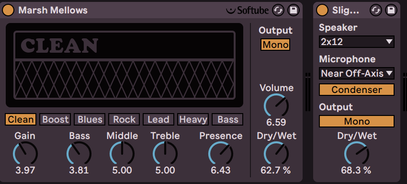This screenshot has height=184, width=407.
Task: Select the Bass amp type
Action: pyautogui.click(x=227, y=119)
